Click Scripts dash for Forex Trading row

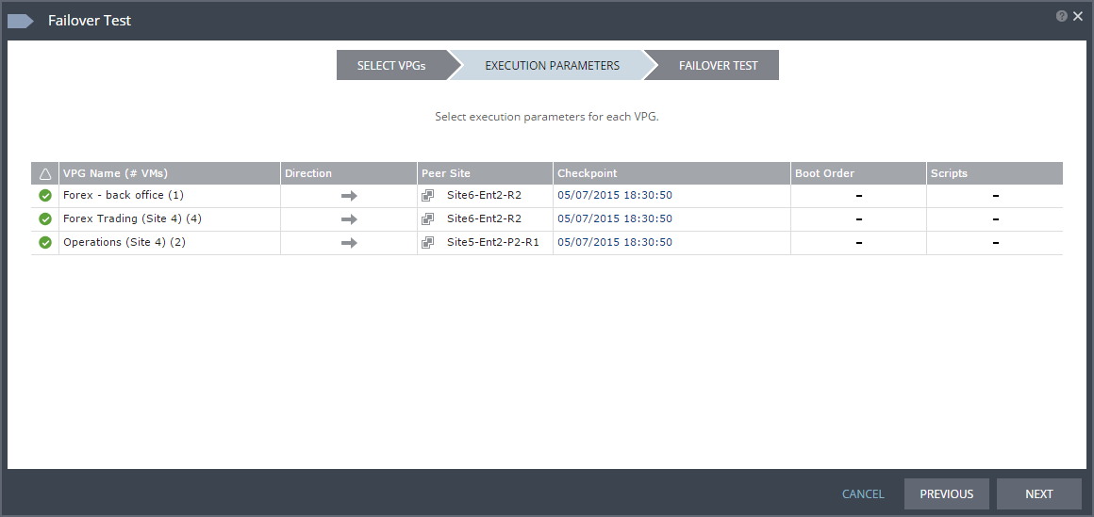pyautogui.click(x=996, y=219)
